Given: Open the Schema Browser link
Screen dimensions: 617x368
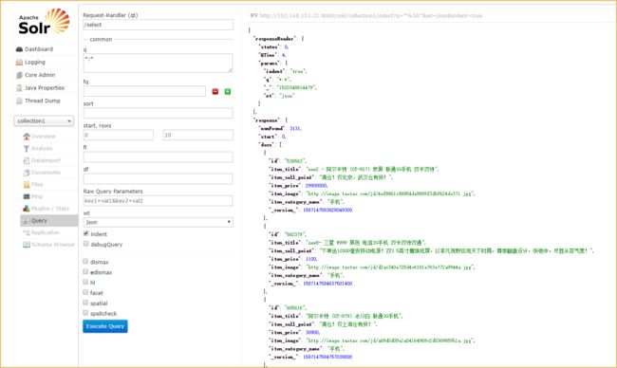Looking at the screenshot, I should tap(53, 245).
